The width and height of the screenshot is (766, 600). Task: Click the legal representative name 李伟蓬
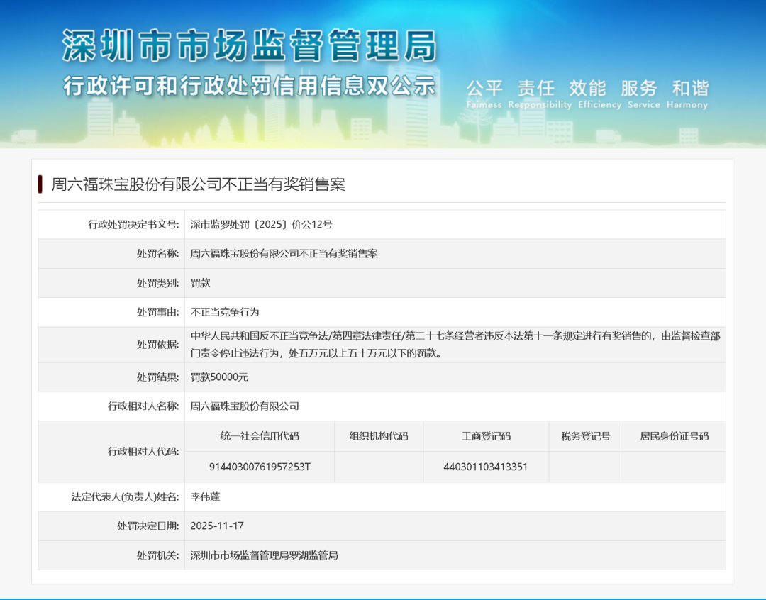206,497
